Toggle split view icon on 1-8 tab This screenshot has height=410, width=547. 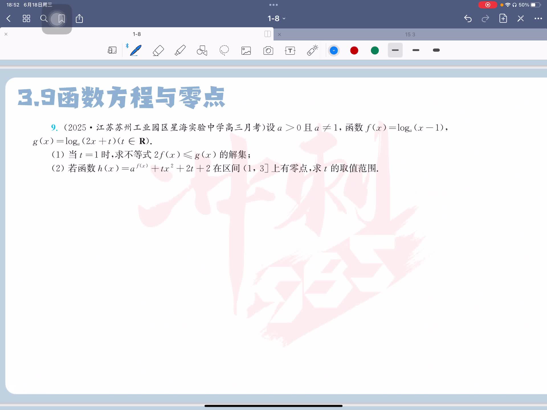tap(267, 34)
